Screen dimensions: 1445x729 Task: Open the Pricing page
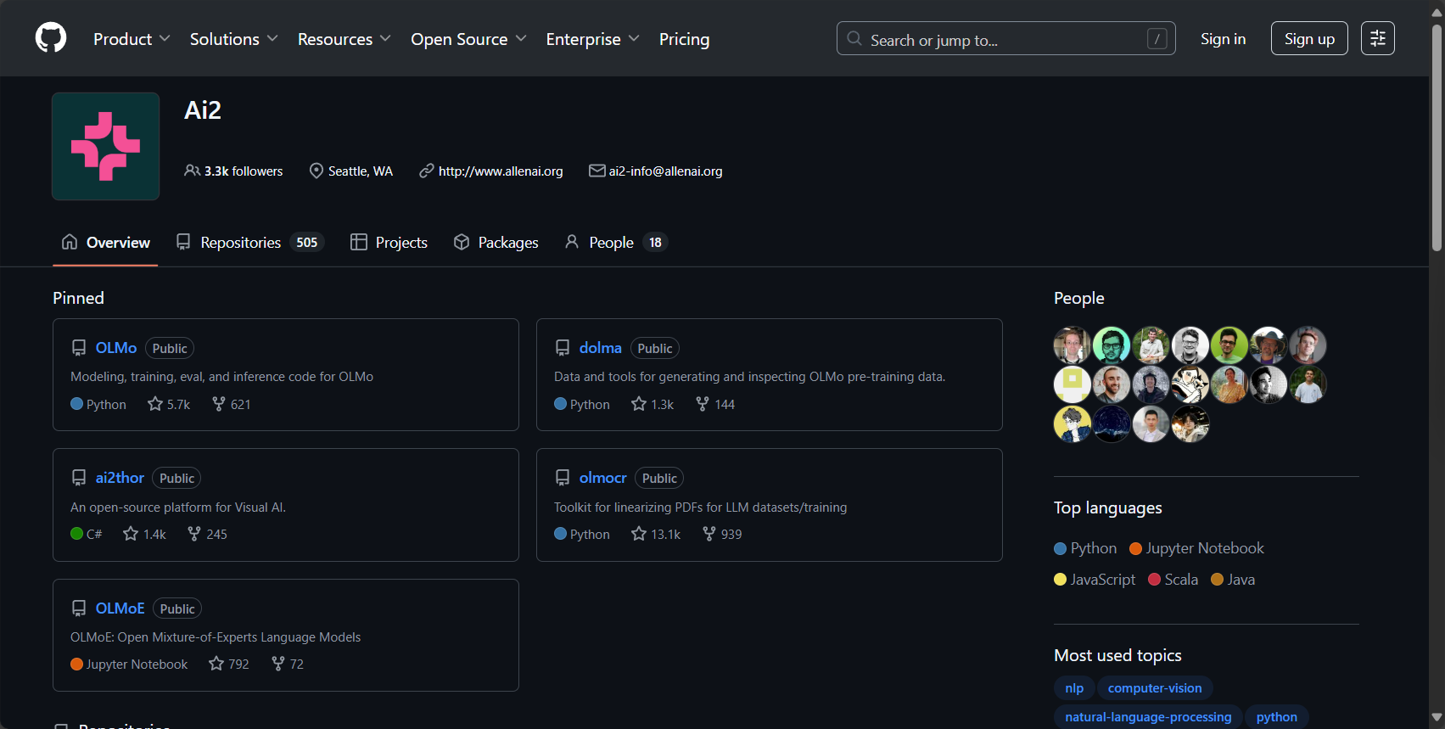pos(684,39)
